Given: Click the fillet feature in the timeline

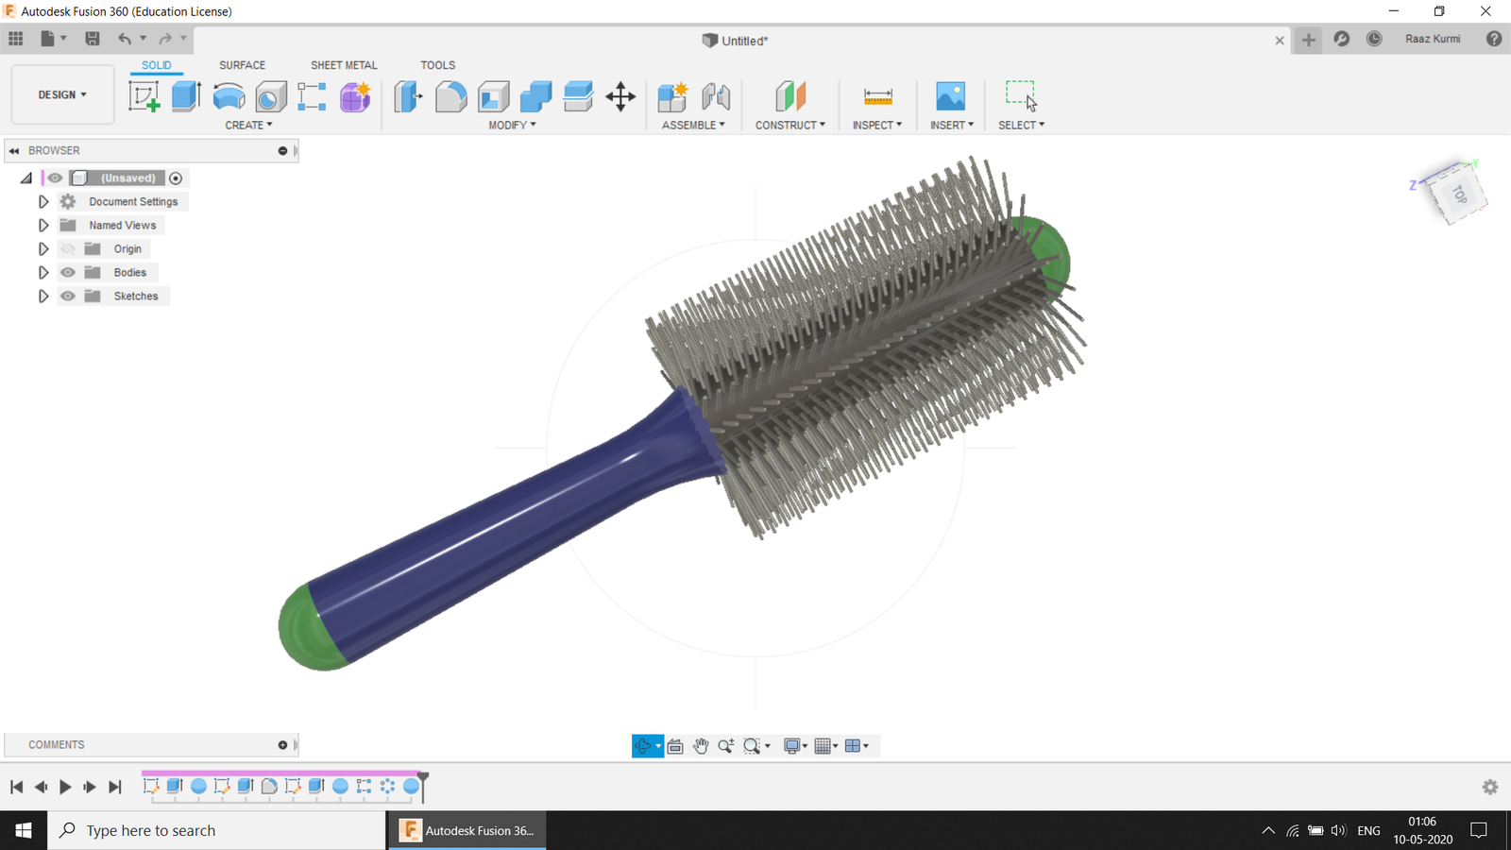Looking at the screenshot, I should point(269,786).
